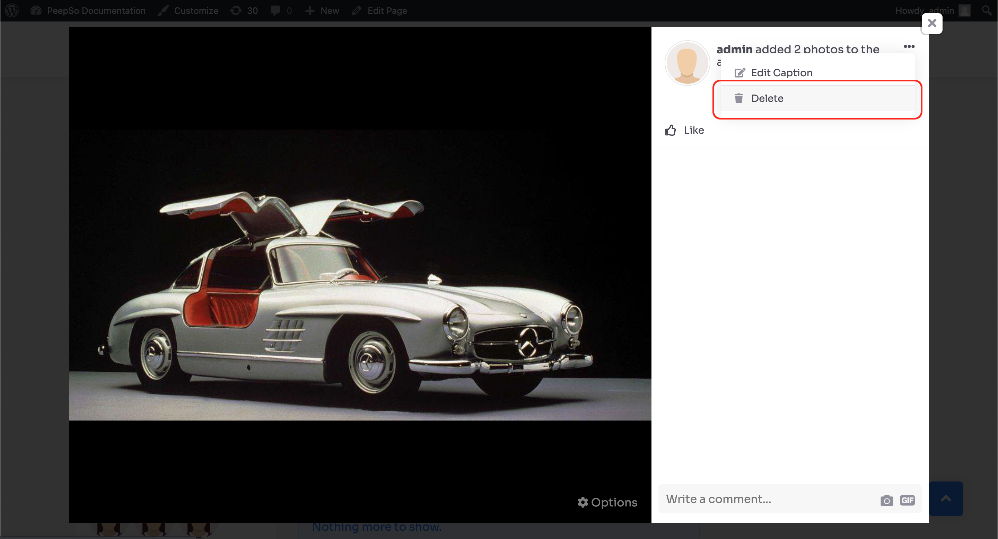Open the comments bubble showing 0
This screenshot has width=998, height=539.
[281, 10]
